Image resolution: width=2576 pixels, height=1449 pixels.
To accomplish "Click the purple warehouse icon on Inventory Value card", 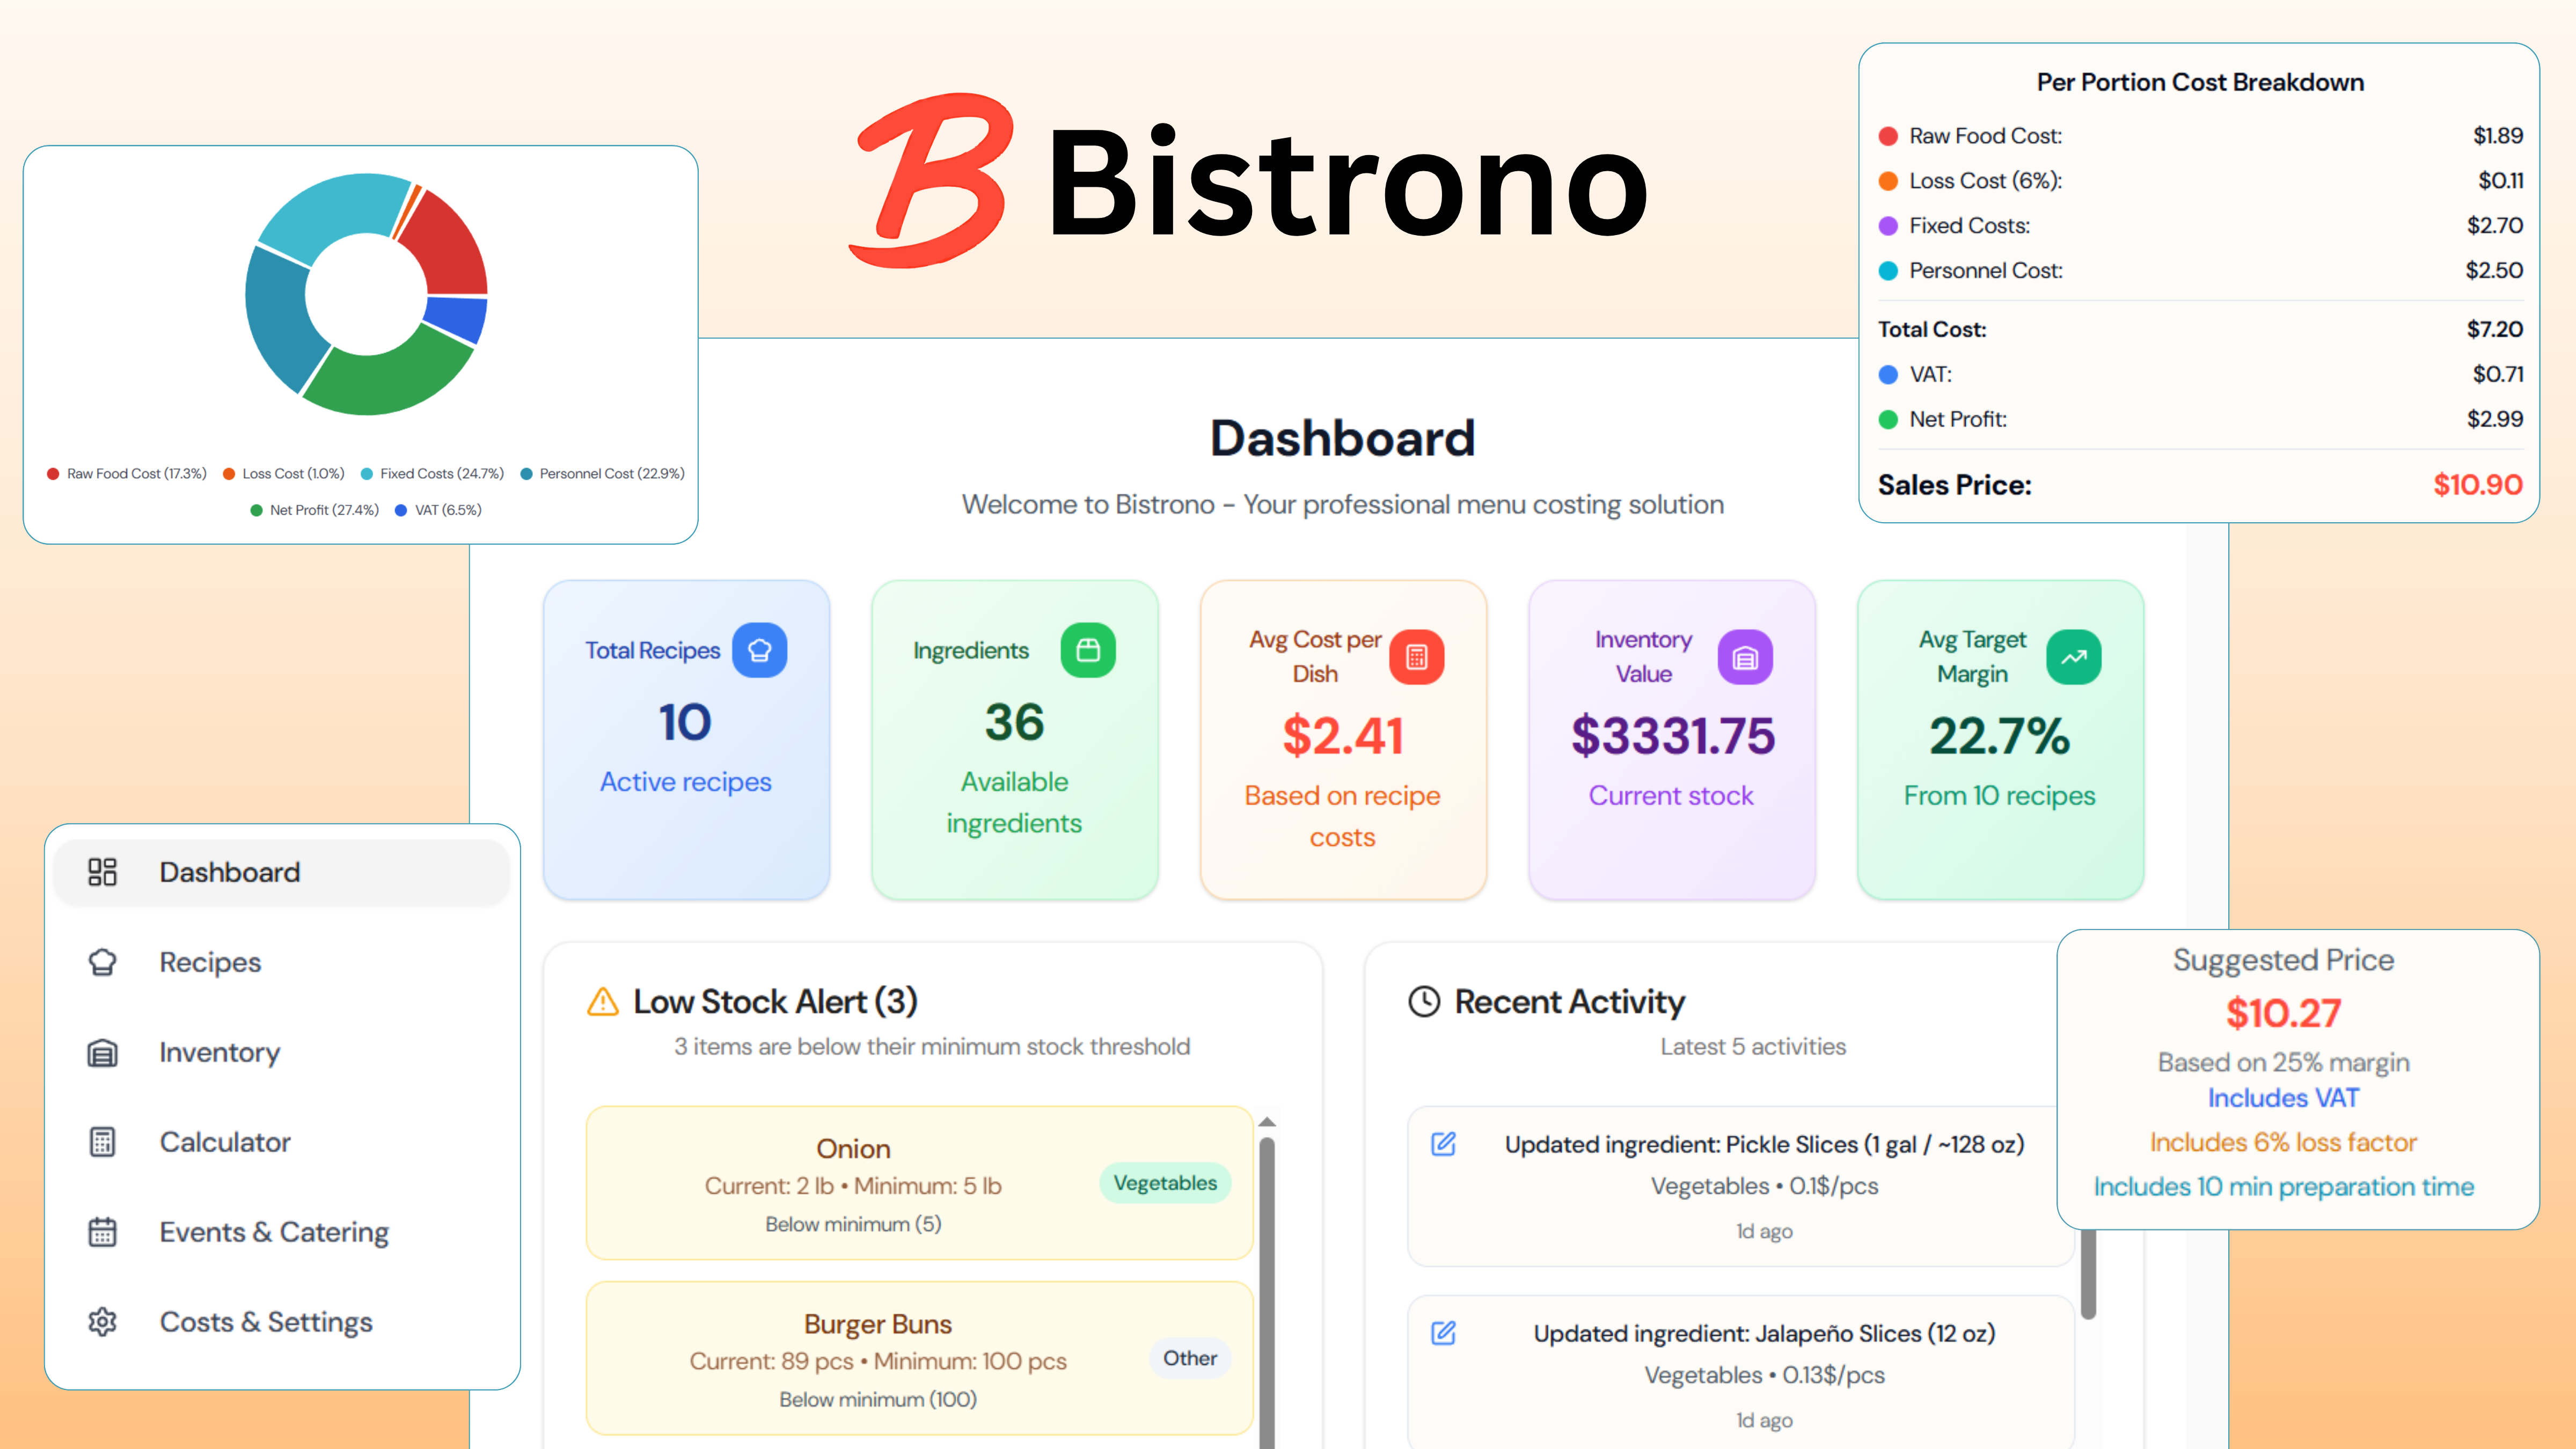I will (x=1745, y=657).
